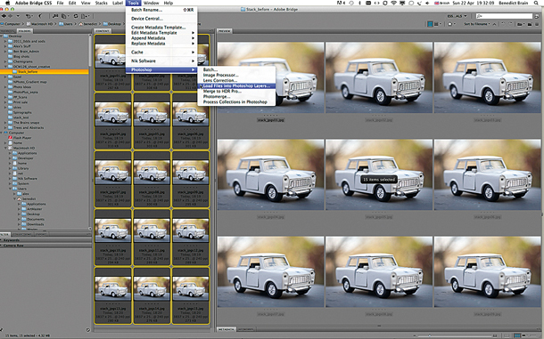The height and width of the screenshot is (339, 544).
Task: Click the Filter panel tab
Action: click(x=5, y=234)
